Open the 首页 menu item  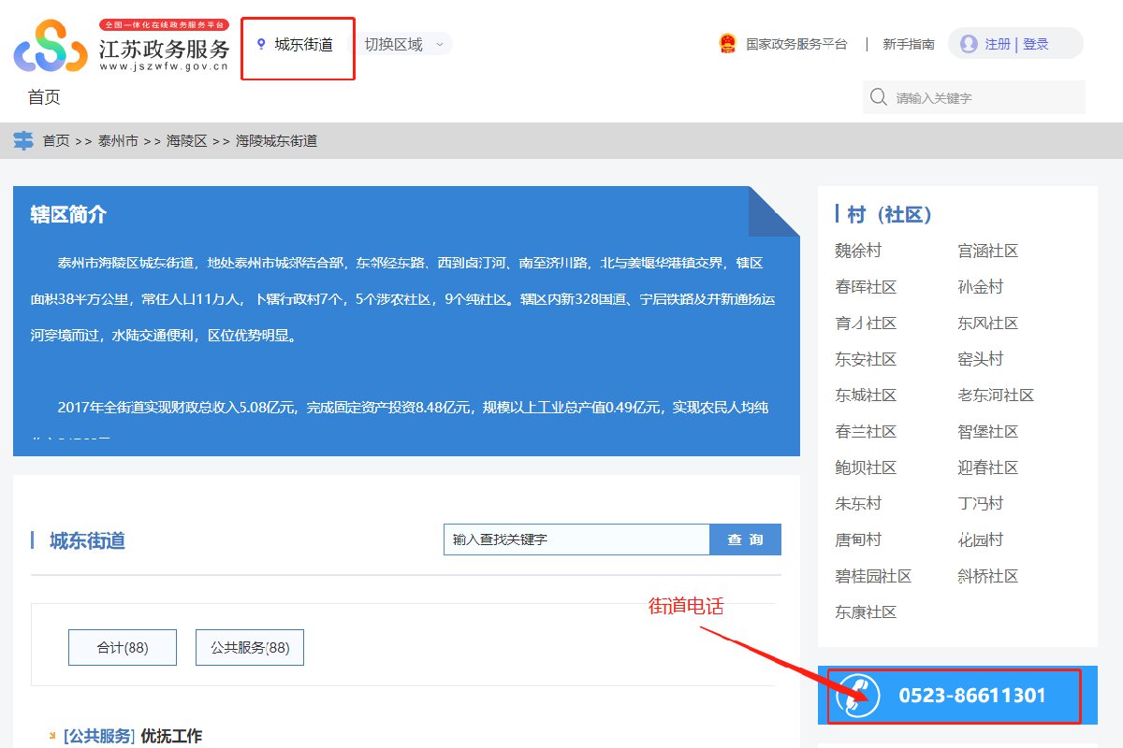click(x=44, y=97)
